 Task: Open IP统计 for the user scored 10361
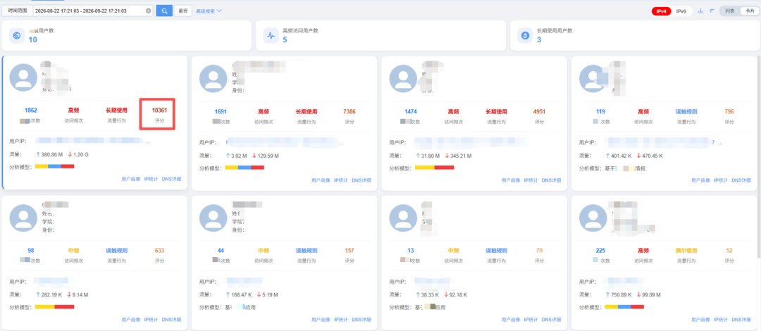[151, 179]
